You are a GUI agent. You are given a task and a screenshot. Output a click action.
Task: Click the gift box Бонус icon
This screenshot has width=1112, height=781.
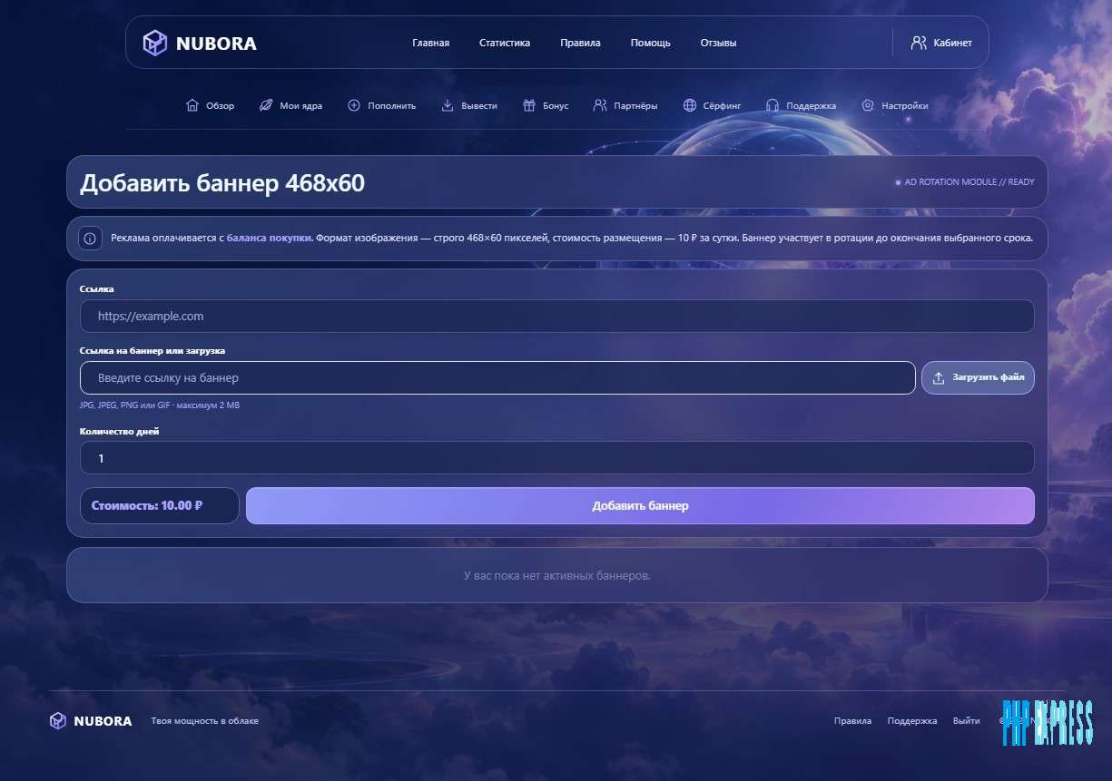tap(529, 105)
